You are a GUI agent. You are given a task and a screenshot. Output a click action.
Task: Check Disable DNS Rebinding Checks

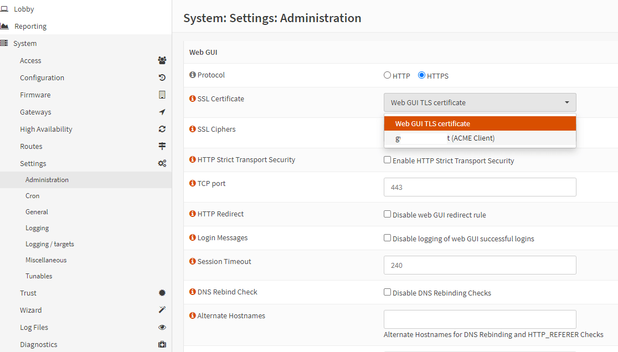point(388,292)
